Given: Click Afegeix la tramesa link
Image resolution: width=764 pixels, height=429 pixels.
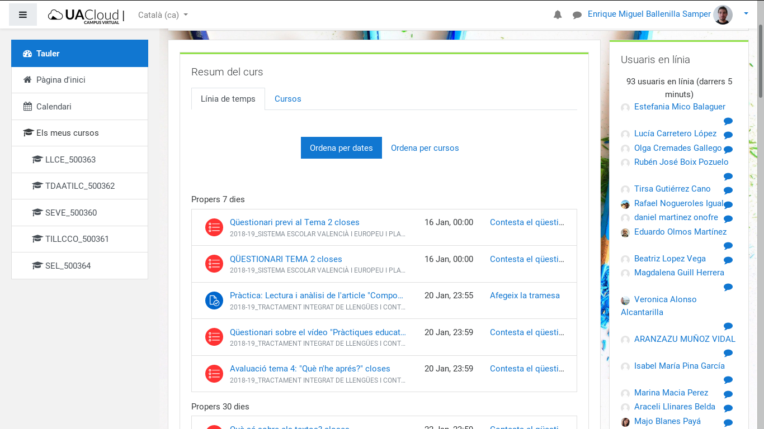Looking at the screenshot, I should pos(525,295).
